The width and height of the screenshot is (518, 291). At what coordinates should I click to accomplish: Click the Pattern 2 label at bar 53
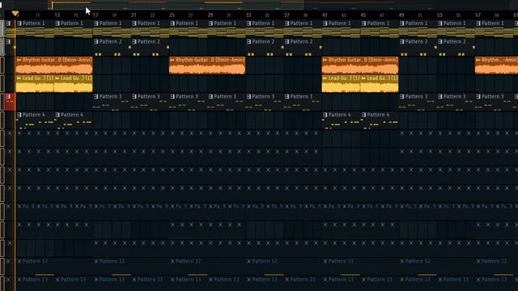(455, 42)
